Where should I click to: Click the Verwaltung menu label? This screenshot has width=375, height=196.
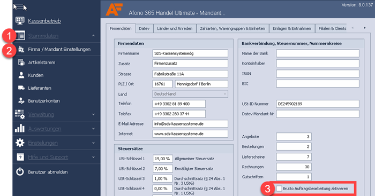coord(41,114)
